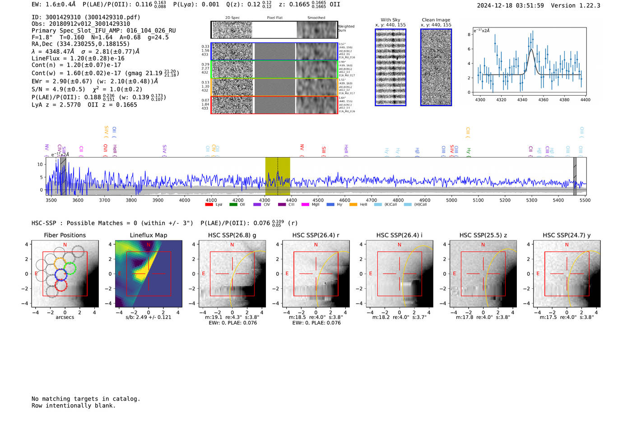Click the m:19.1 re:4.3" s:3.8" caption
The height and width of the screenshot is (430, 632).
tap(232, 317)
